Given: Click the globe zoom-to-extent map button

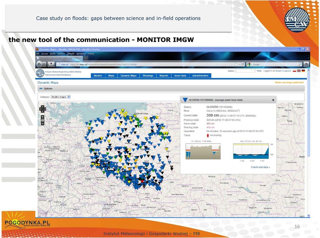Looking at the screenshot, I should 42,120.
